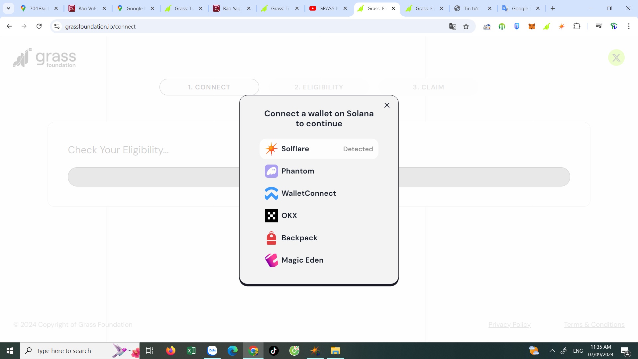Select the OKX wallet
638x359 pixels.
[319, 215]
